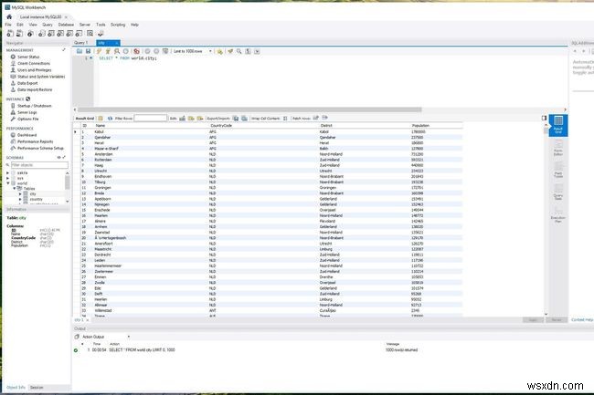
Task: Collapse the Tables node
Action: (x=15, y=188)
